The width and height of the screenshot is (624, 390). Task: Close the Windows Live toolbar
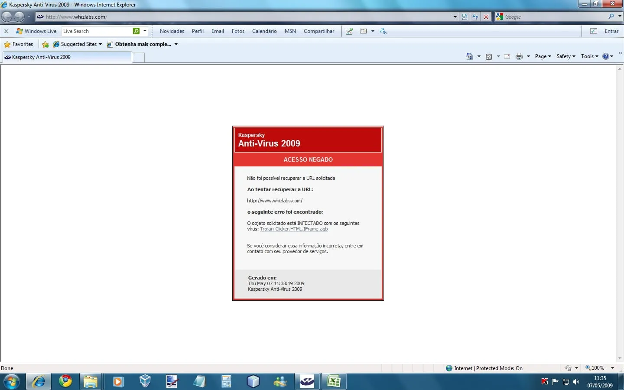pyautogui.click(x=6, y=31)
